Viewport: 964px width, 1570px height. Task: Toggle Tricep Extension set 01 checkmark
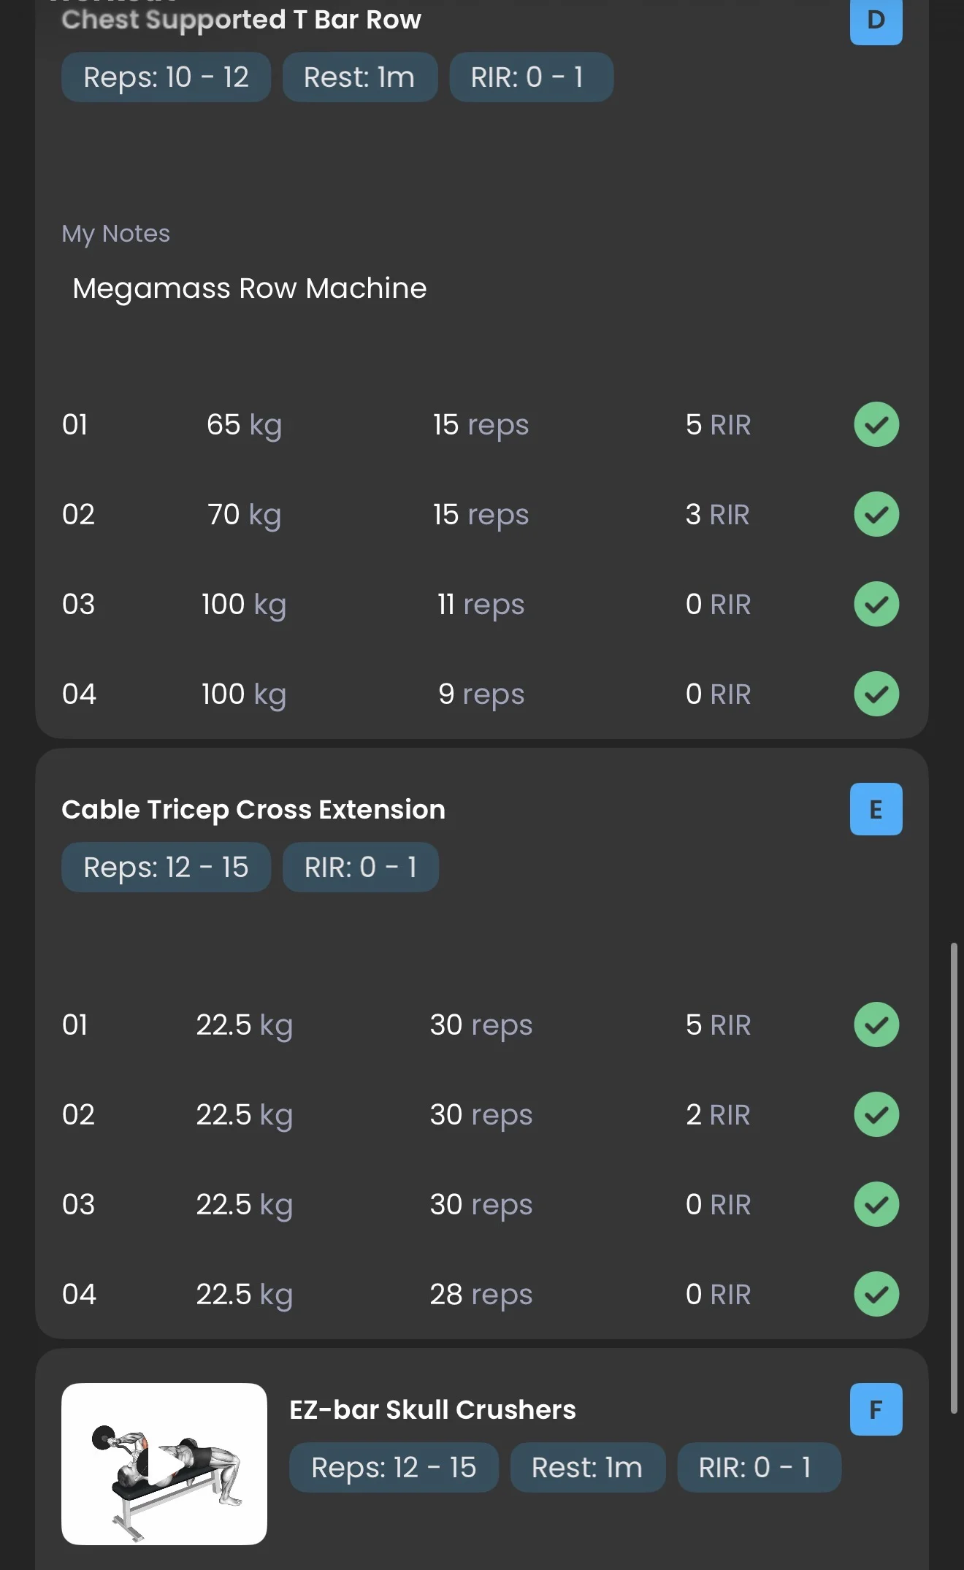pyautogui.click(x=876, y=1025)
